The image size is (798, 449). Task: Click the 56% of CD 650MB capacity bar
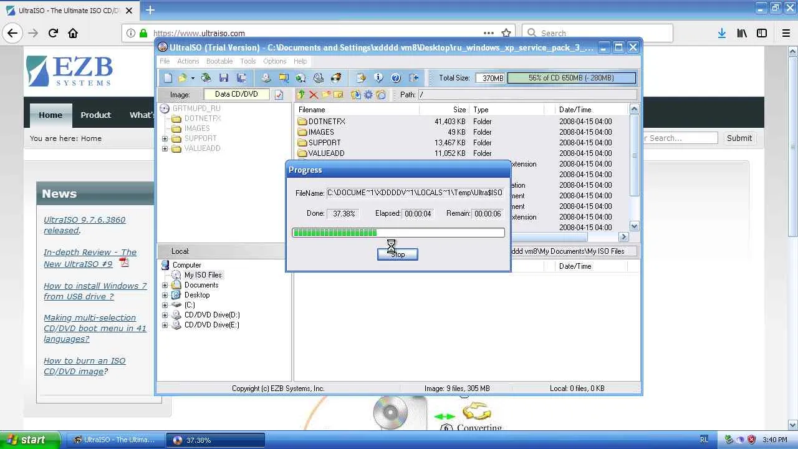pos(572,78)
